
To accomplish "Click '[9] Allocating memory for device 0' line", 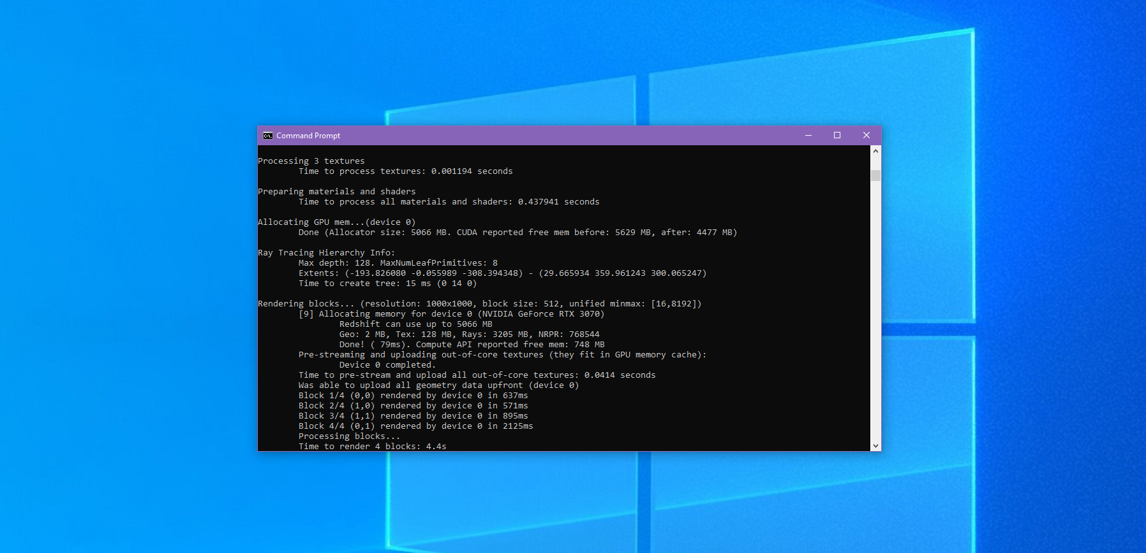I will coord(452,314).
